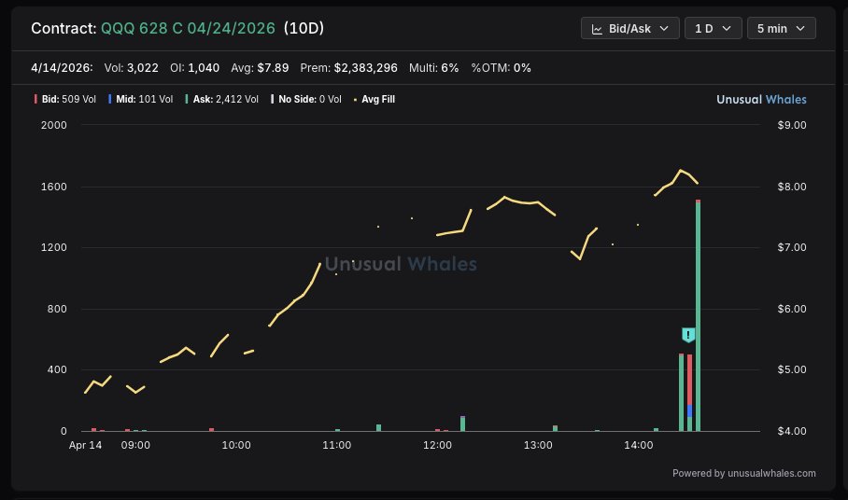Image resolution: width=848 pixels, height=500 pixels.
Task: Click the %OTM: 0% stat
Action: coord(501,68)
